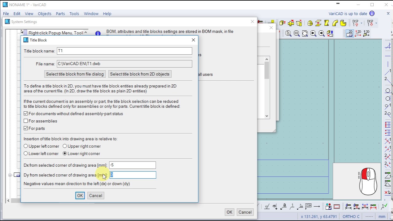393x221 pixels.
Task: Select the zoom in magnifier icon
Action: tap(288, 33)
